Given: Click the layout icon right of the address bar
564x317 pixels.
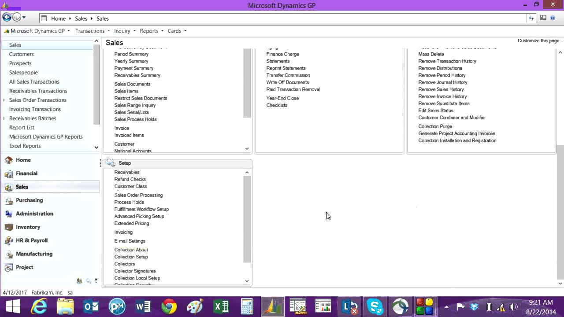Looking at the screenshot, I should (543, 18).
